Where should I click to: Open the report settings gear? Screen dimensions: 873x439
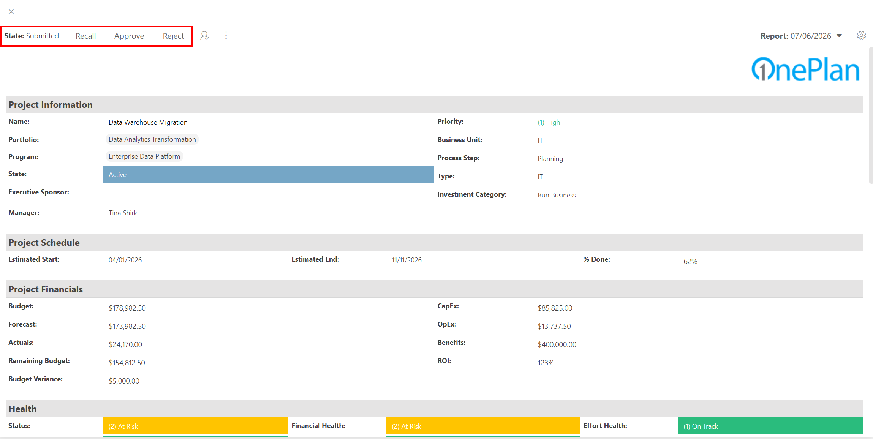861,35
